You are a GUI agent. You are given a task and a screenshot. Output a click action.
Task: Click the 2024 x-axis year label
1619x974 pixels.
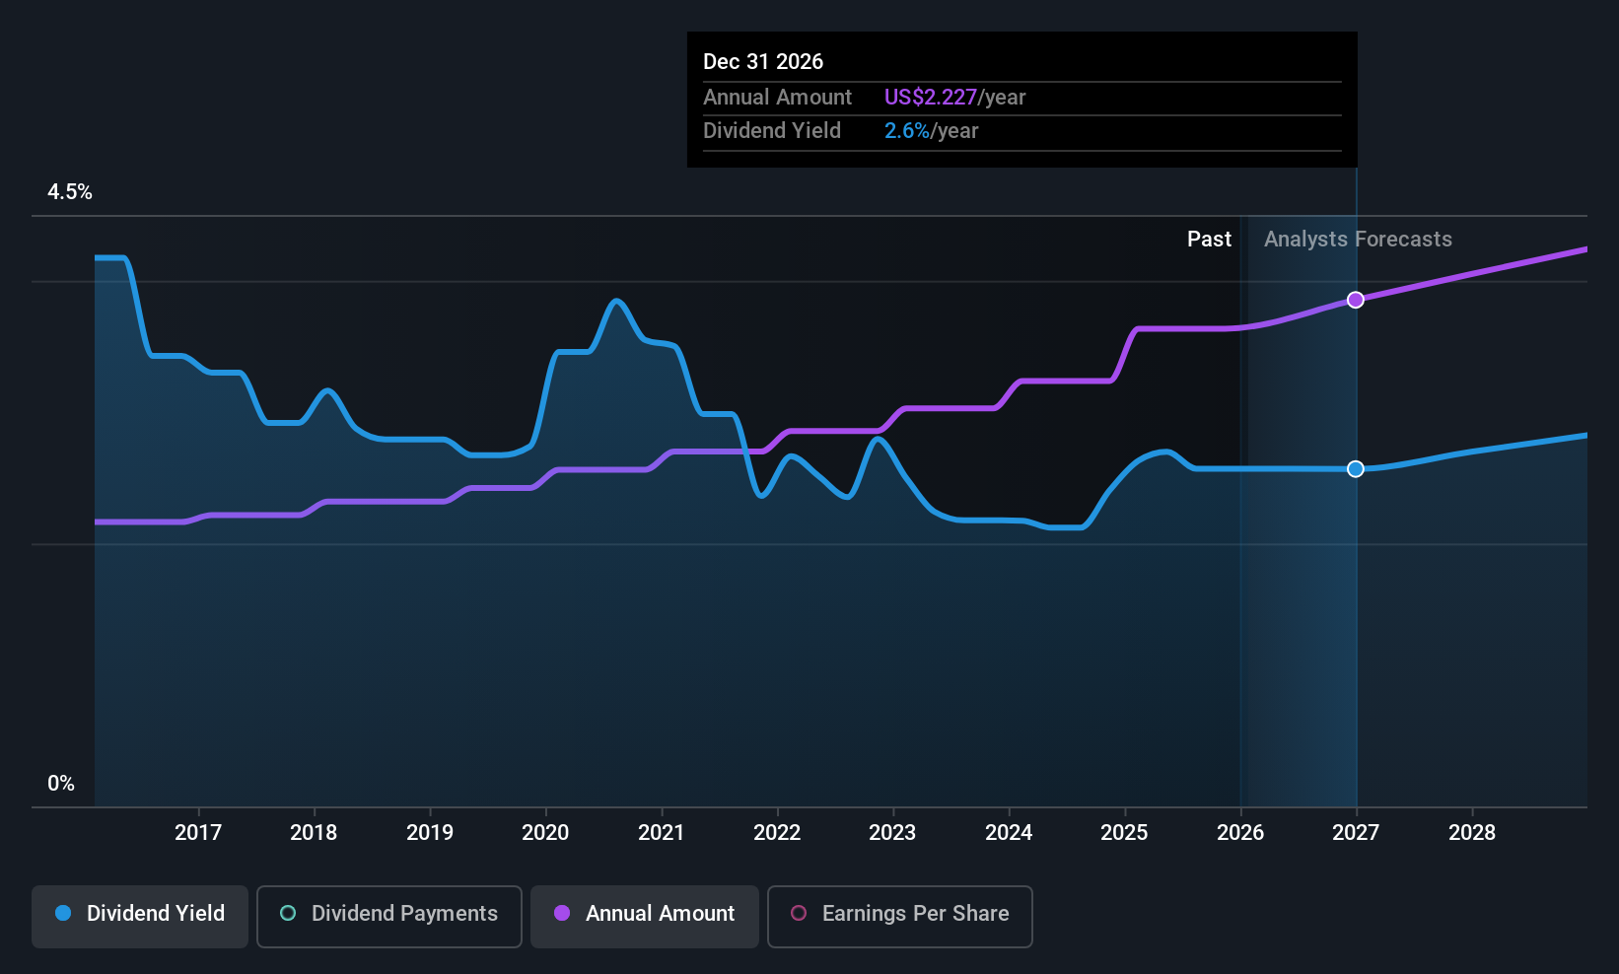click(x=1009, y=832)
